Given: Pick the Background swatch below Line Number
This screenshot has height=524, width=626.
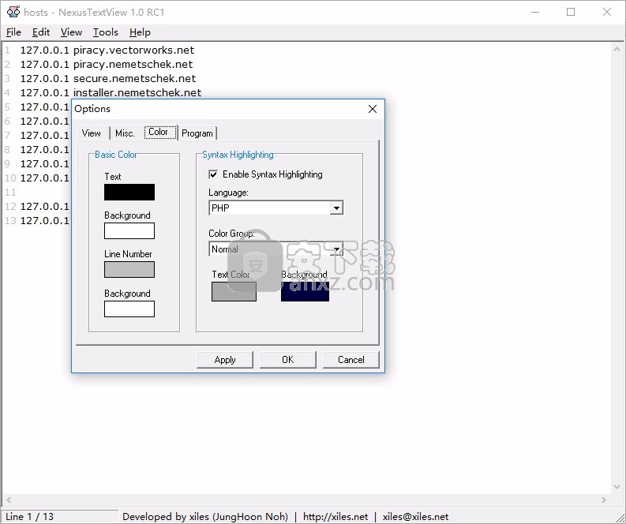Looking at the screenshot, I should click(129, 309).
